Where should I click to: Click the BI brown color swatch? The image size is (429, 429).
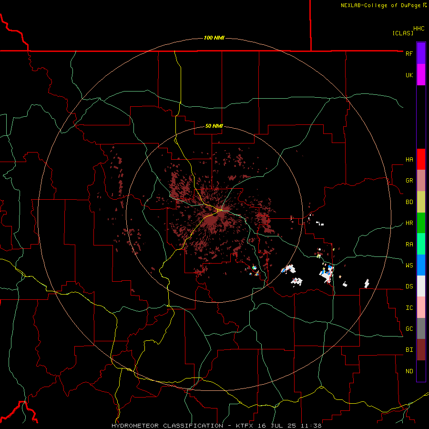point(421,350)
